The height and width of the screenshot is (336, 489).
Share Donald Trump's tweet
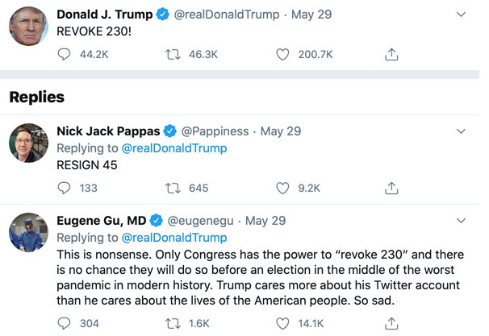(x=391, y=55)
